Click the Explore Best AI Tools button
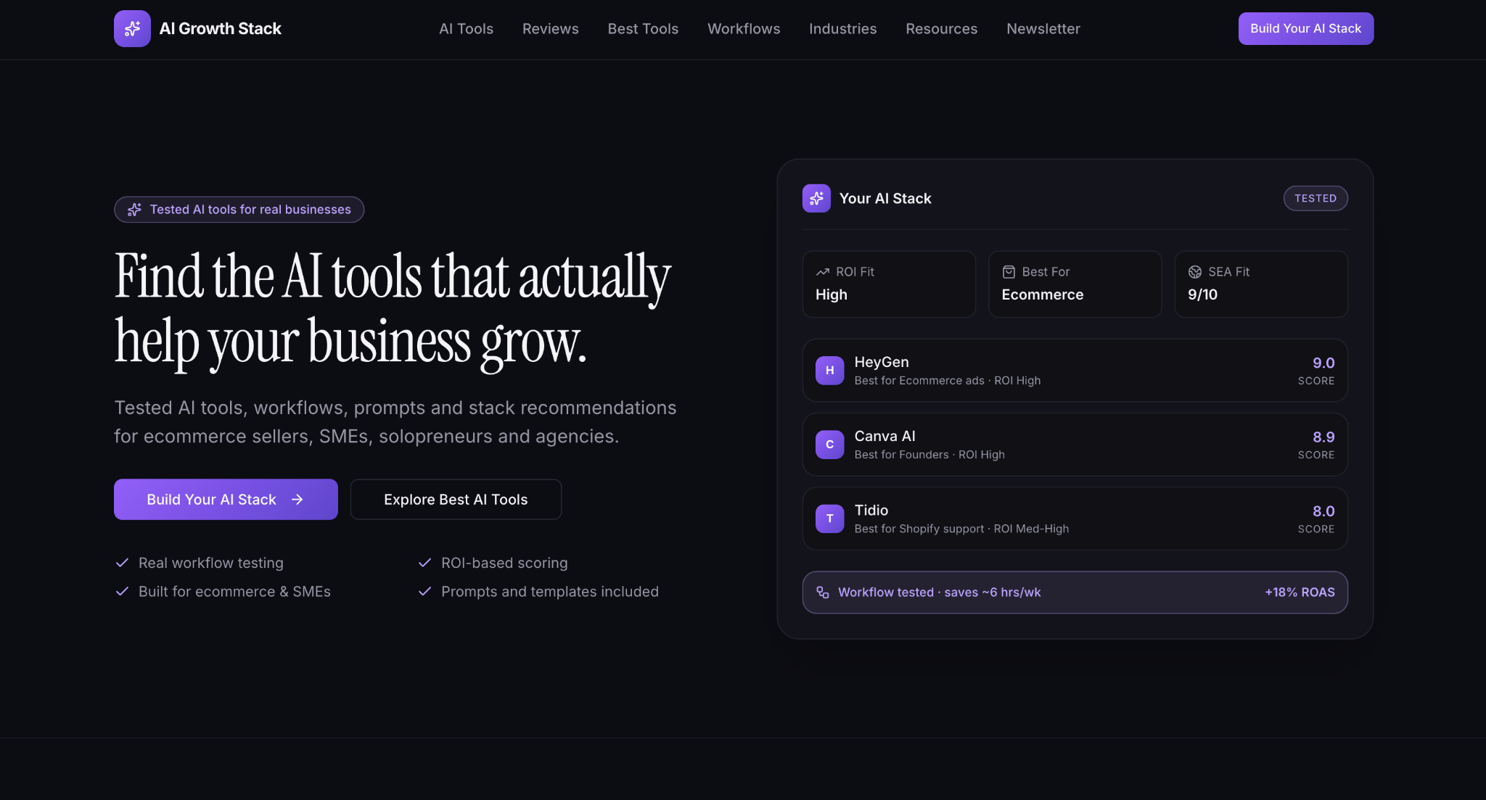 point(456,499)
